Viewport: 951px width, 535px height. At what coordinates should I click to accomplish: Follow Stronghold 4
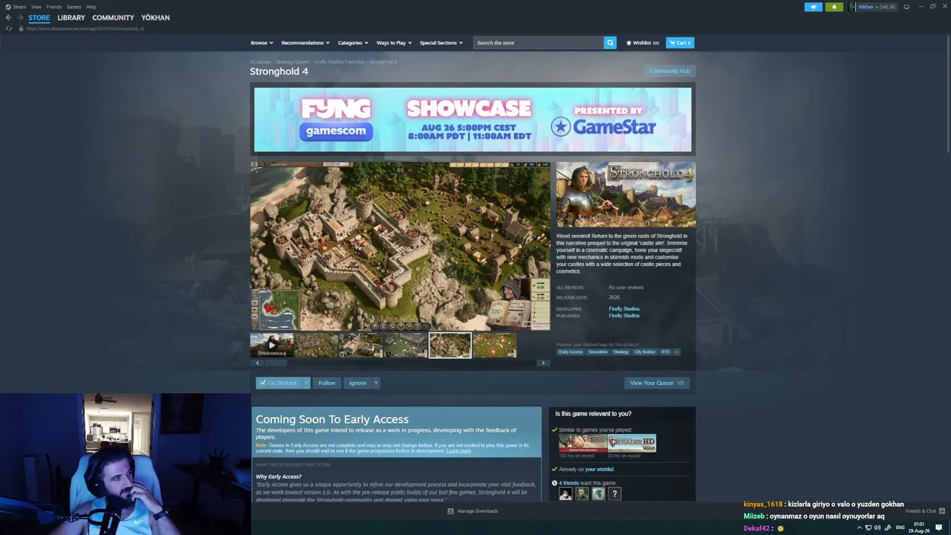[x=327, y=383]
